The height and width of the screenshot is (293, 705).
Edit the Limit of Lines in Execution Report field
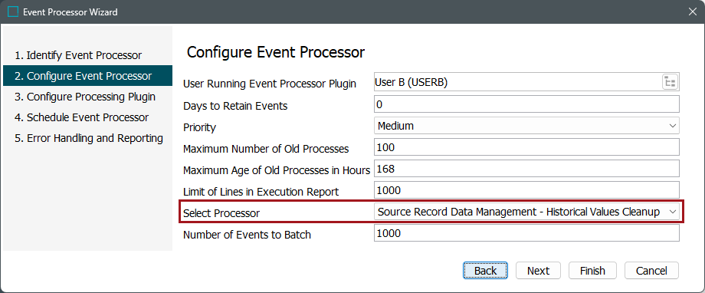pos(526,190)
